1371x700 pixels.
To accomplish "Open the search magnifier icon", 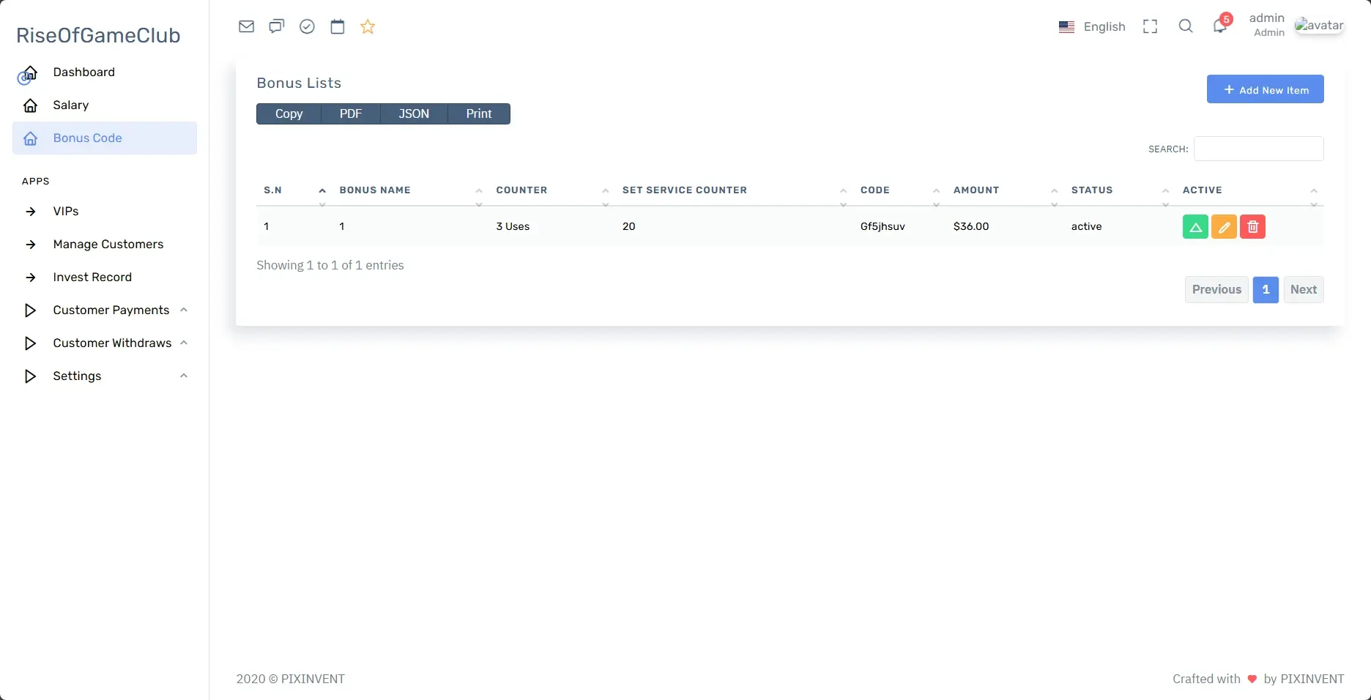I will tap(1185, 27).
